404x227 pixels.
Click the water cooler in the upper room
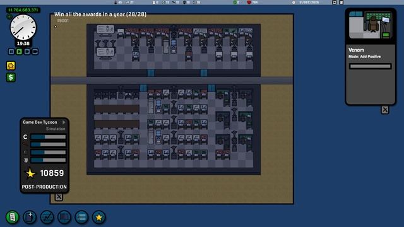tap(174, 45)
